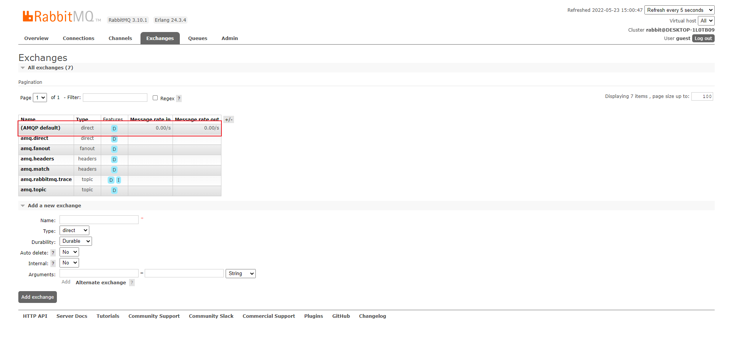Screen dimensions: 733x354
Task: Go to the Overview tab
Action: 36,38
